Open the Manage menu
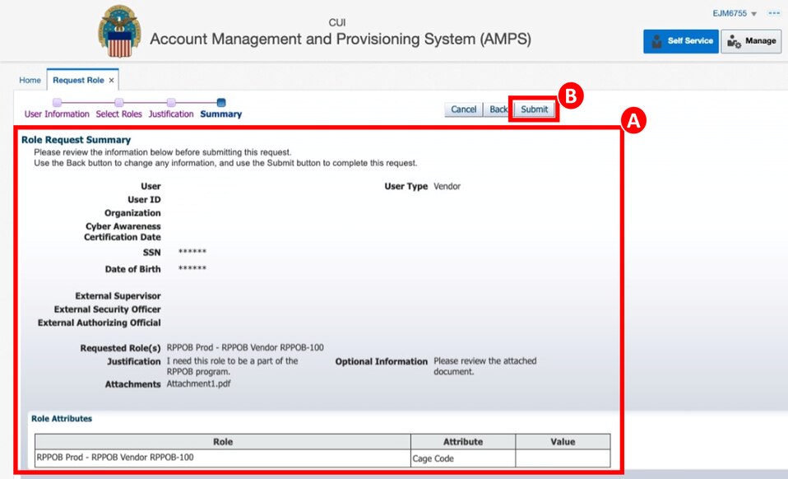The image size is (788, 479). 751,41
